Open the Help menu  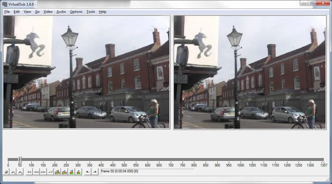(103, 12)
